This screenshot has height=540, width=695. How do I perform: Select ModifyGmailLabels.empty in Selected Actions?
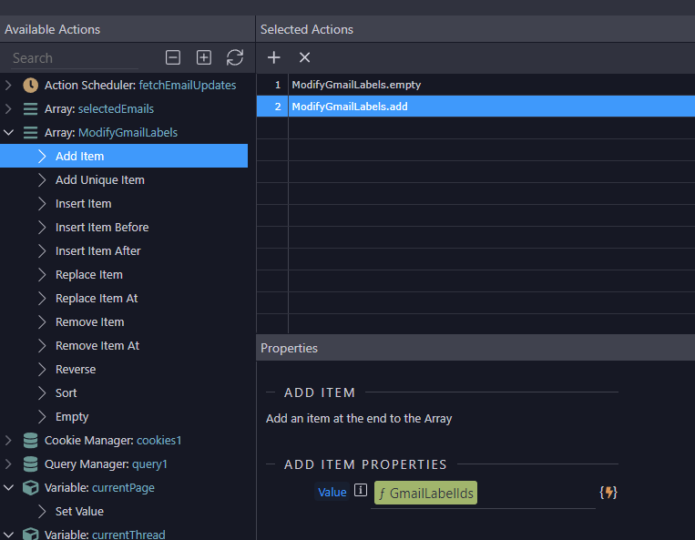pos(356,85)
